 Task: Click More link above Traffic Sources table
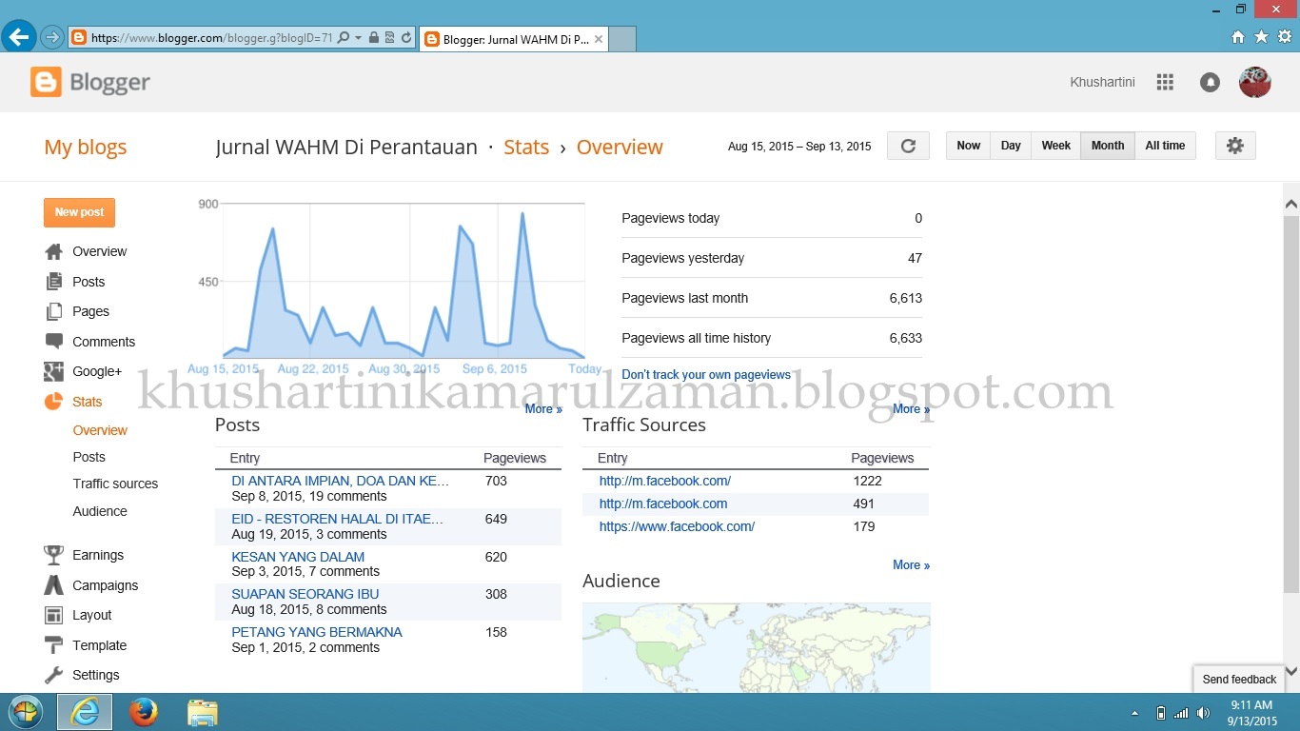pyautogui.click(x=911, y=409)
